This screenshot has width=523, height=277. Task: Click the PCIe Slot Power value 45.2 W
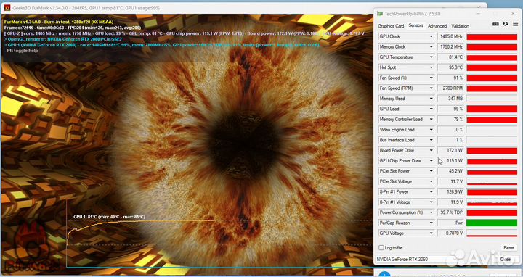(x=450, y=171)
